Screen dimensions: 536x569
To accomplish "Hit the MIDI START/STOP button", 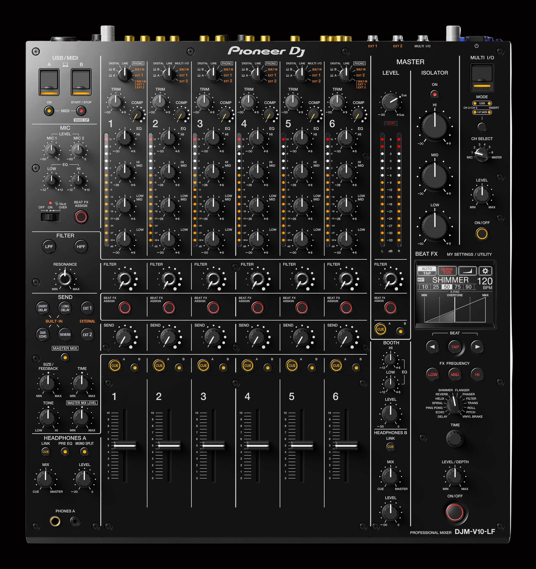I will tap(81, 111).
